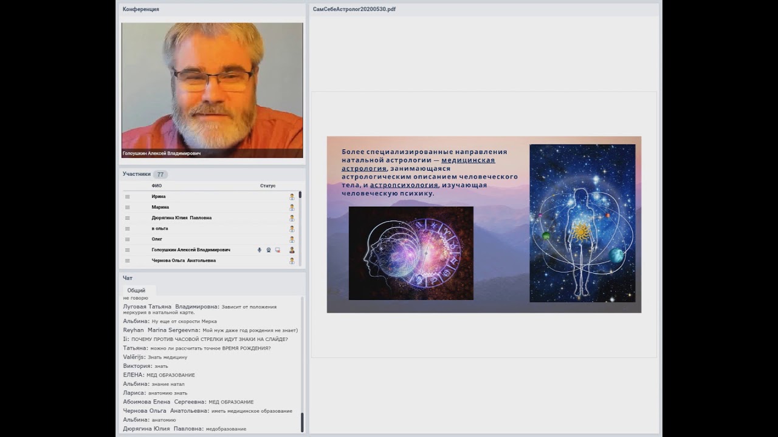Click the avatar icon for Дюрягина Юлия Павловна

point(292,218)
